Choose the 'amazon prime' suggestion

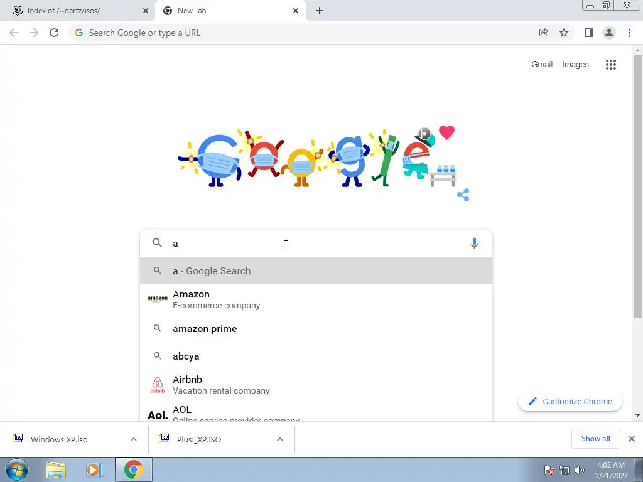(x=316, y=329)
